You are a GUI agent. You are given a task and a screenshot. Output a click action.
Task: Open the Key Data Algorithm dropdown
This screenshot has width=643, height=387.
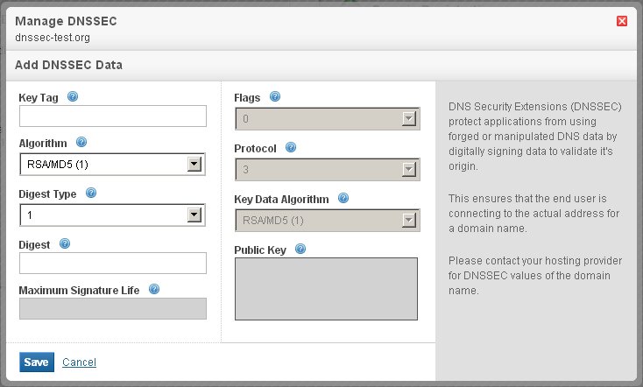[327, 220]
